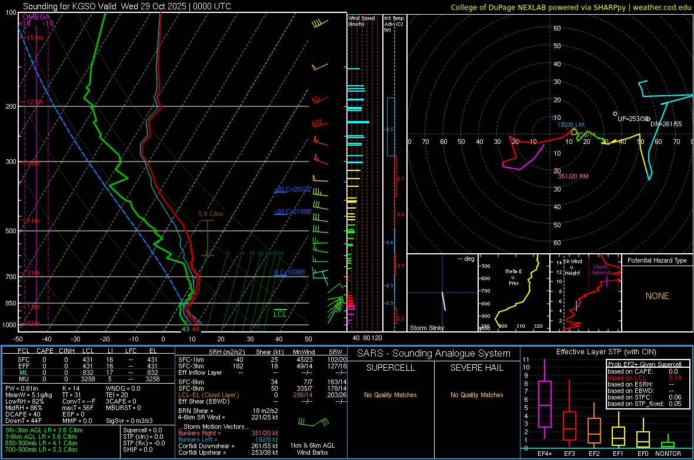Click the SARS - Sounding Analogue System title

click(x=433, y=354)
